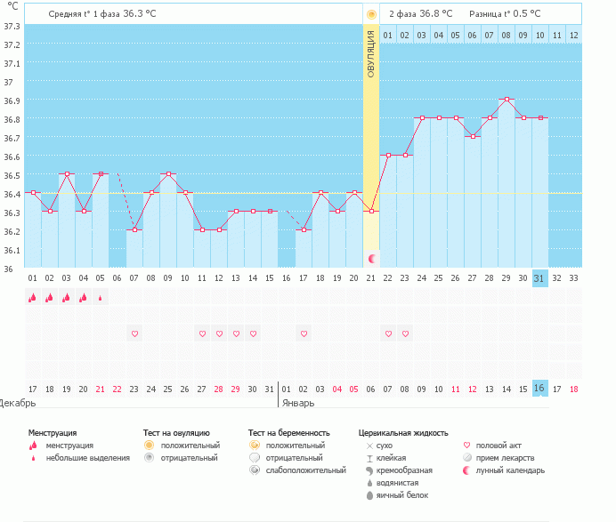Image resolution: width=616 pixels, height=522 pixels.
Task: Click the 36.9 temperature point on day 29
Action: [x=506, y=100]
